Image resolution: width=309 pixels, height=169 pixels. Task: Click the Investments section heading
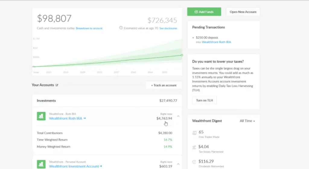pos(46,101)
